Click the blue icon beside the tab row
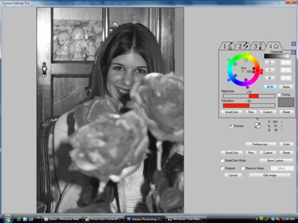 (293, 44)
